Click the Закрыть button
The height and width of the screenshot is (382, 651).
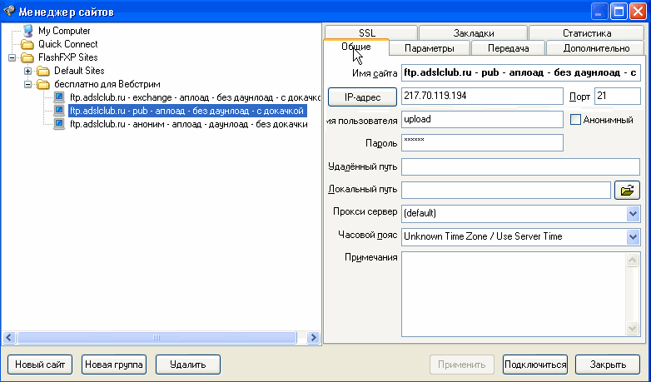[x=608, y=365]
